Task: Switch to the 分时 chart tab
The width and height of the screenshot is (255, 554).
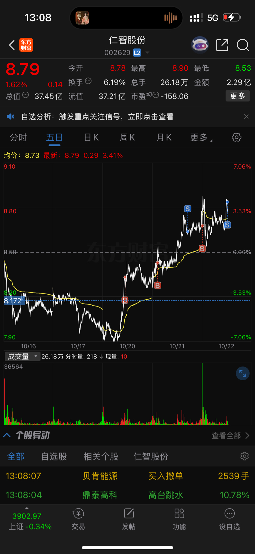Action: point(18,137)
